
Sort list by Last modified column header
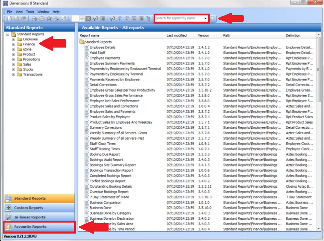pyautogui.click(x=177, y=35)
